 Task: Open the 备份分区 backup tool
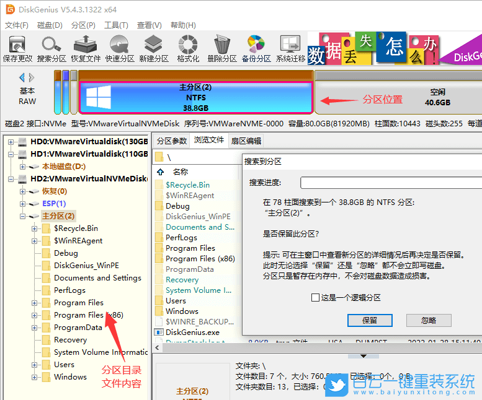[x=256, y=48]
